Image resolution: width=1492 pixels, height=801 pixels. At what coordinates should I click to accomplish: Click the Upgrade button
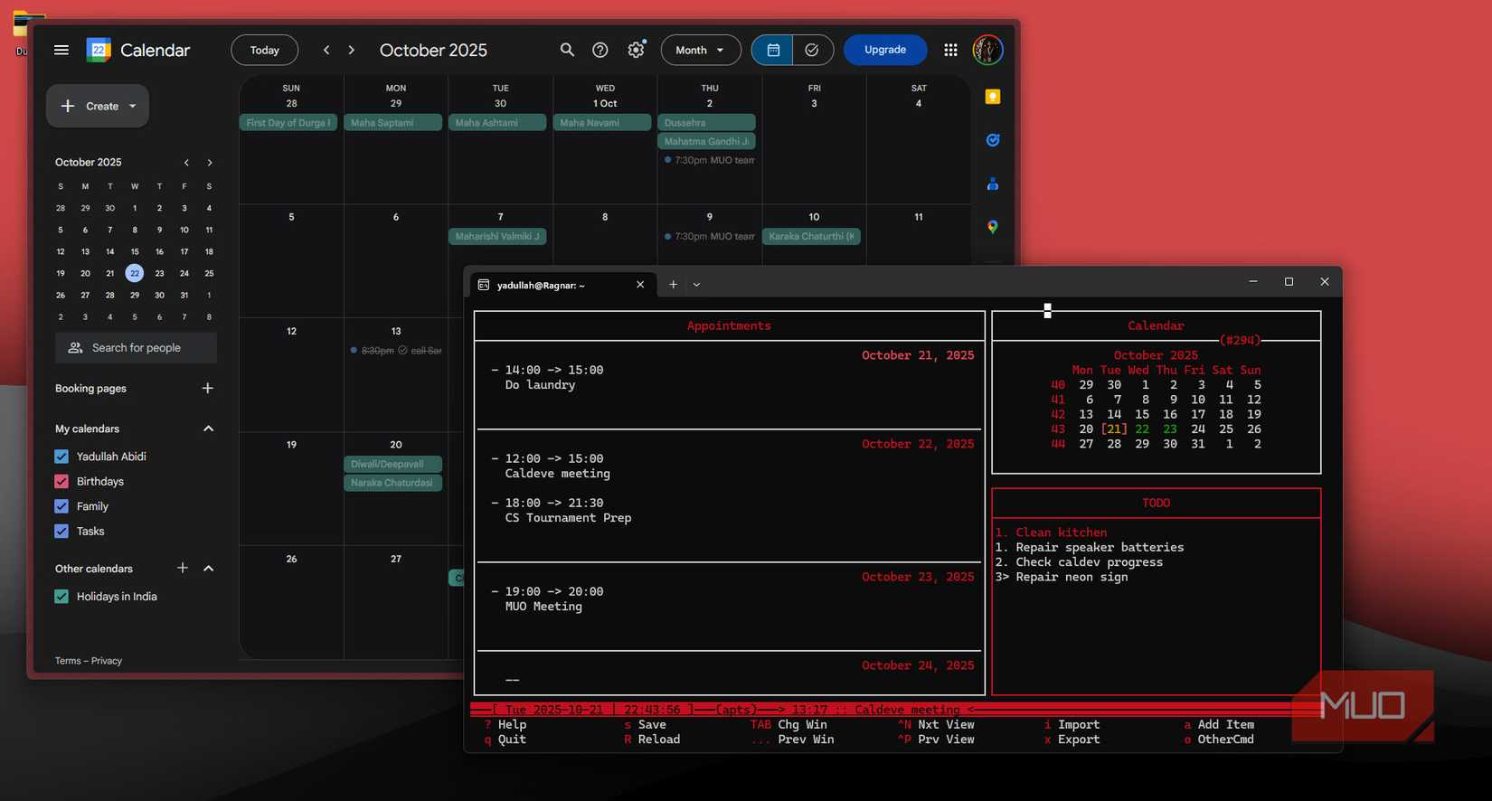pos(884,50)
